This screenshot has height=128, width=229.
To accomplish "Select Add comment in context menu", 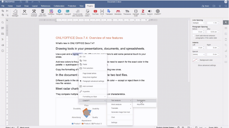I will pos(93,86).
